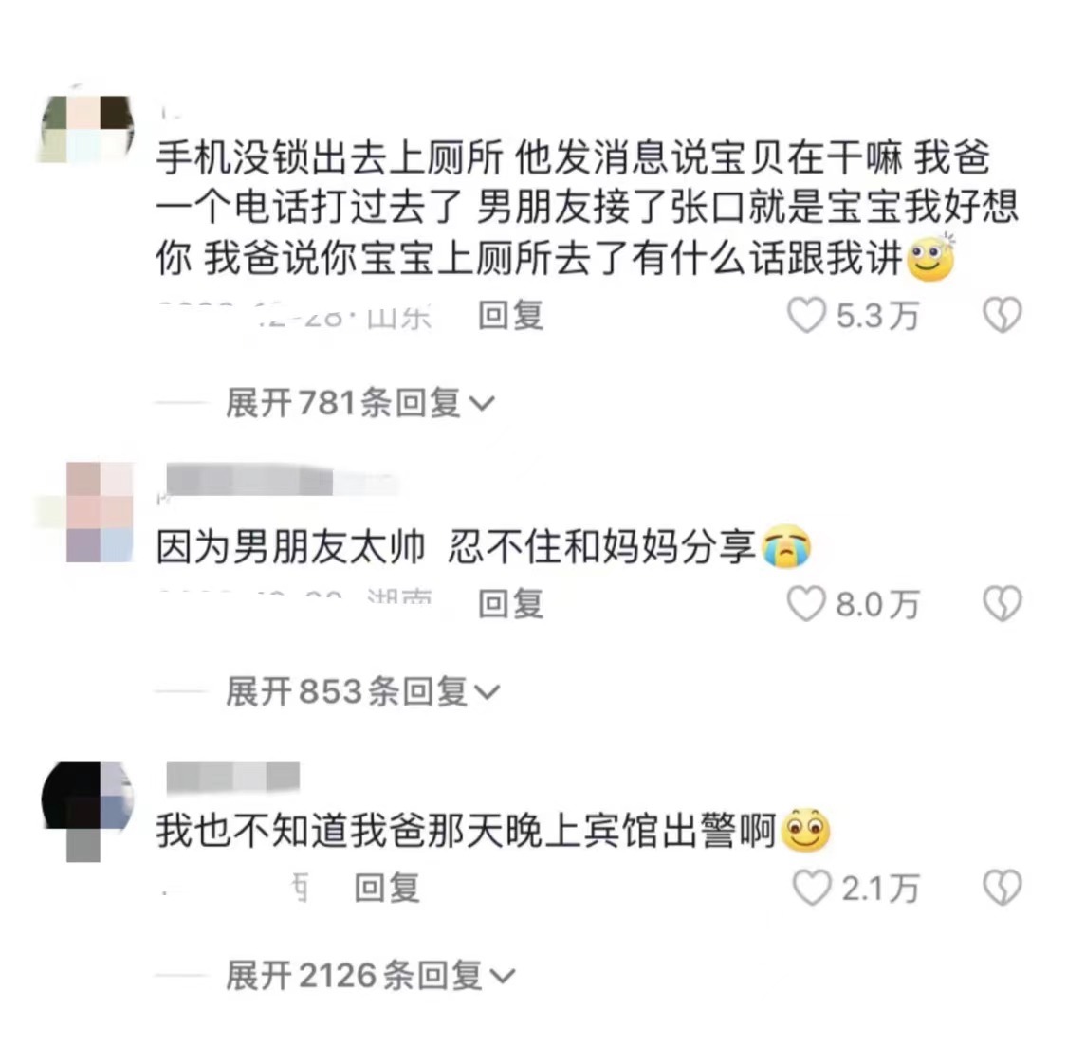Expand 2126 replies
The image size is (1067, 1064).
tap(371, 976)
